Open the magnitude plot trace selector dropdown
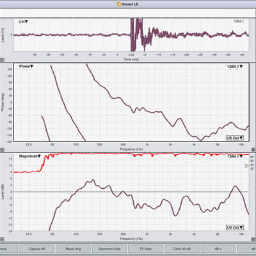Image resolution: width=256 pixels, height=256 pixels. (235, 156)
